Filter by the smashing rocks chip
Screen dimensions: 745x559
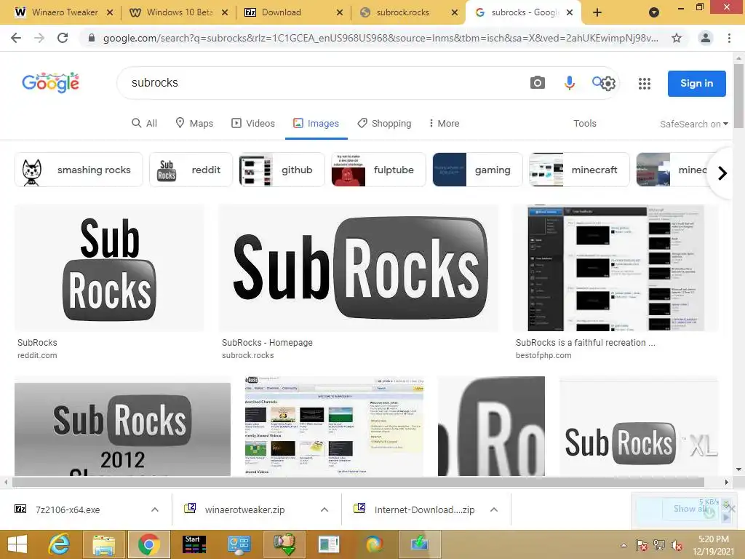[x=79, y=170]
